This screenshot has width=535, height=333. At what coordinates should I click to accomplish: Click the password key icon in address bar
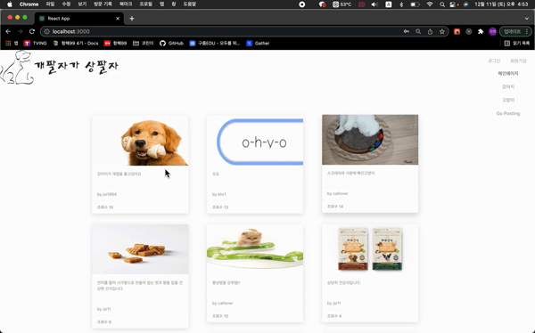407,31
